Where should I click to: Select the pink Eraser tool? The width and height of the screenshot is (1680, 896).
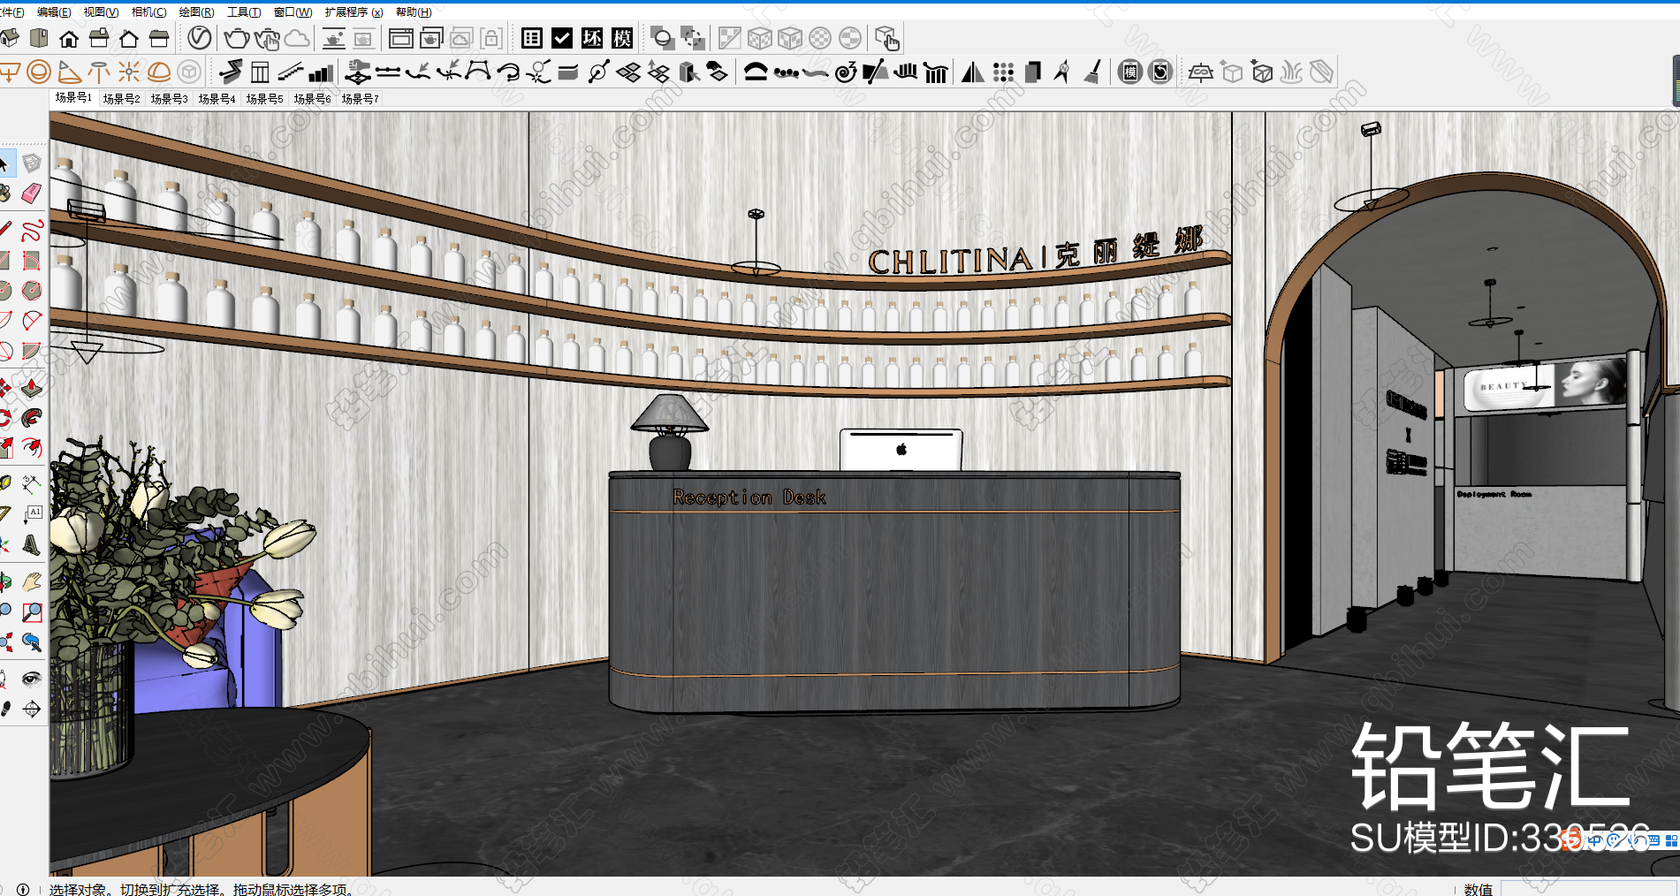32,193
